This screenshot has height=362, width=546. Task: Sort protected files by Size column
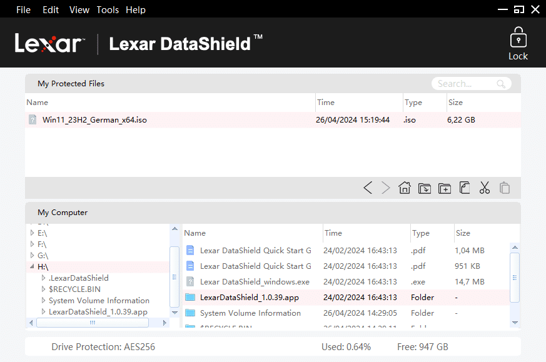click(455, 103)
